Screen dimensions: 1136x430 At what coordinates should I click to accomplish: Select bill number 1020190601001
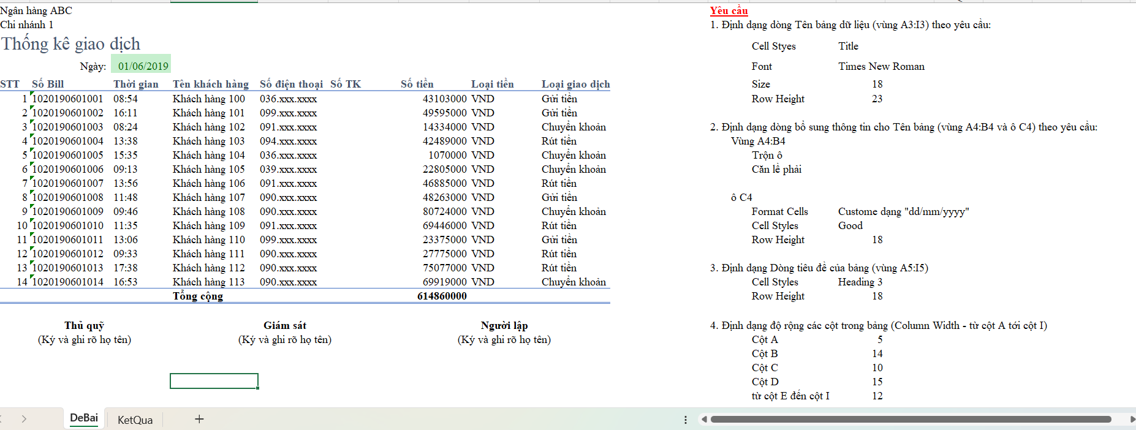(x=67, y=99)
